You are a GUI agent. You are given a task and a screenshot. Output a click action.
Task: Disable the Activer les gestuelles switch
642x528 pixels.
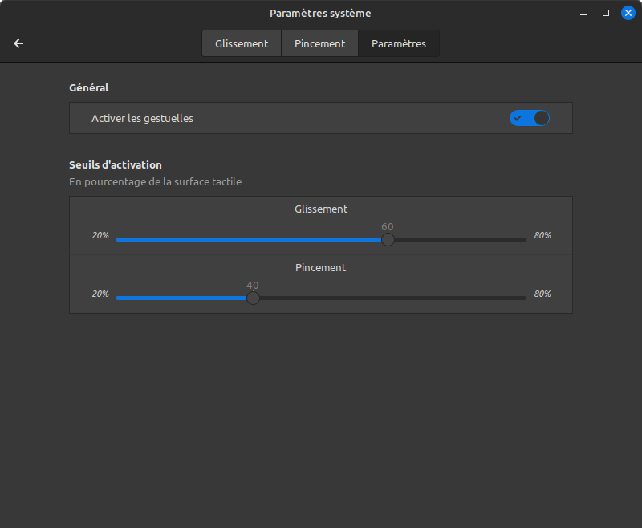[x=530, y=118]
